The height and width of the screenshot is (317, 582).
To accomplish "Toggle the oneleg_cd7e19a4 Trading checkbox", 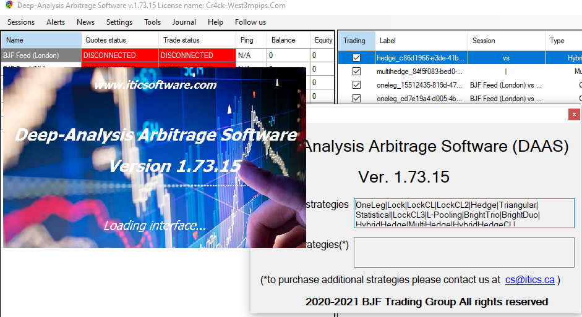I will point(356,99).
